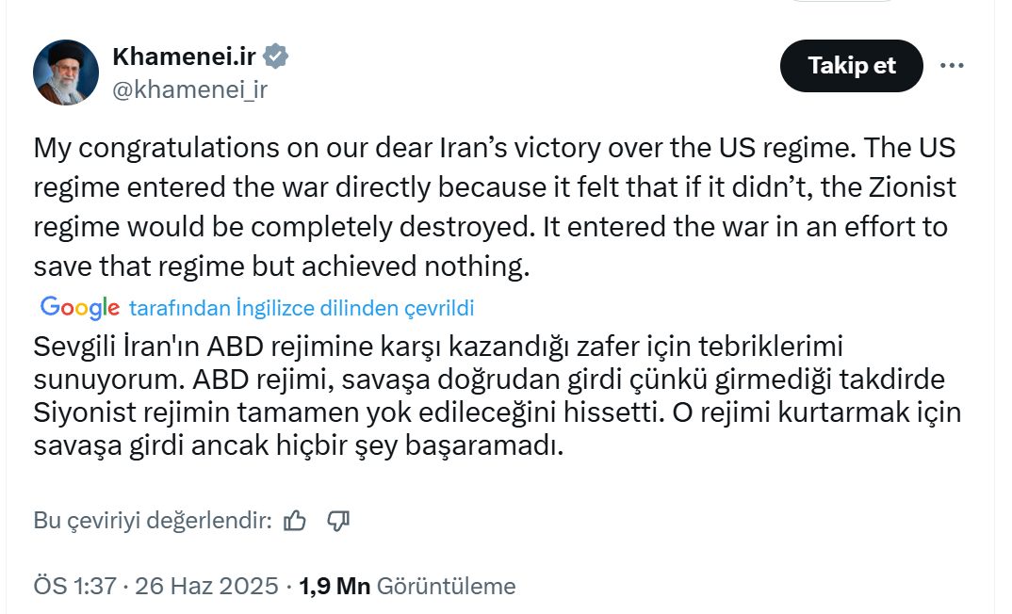1012x614 pixels.
Task: Open the @khamenei_ir handle link
Action: [x=190, y=89]
